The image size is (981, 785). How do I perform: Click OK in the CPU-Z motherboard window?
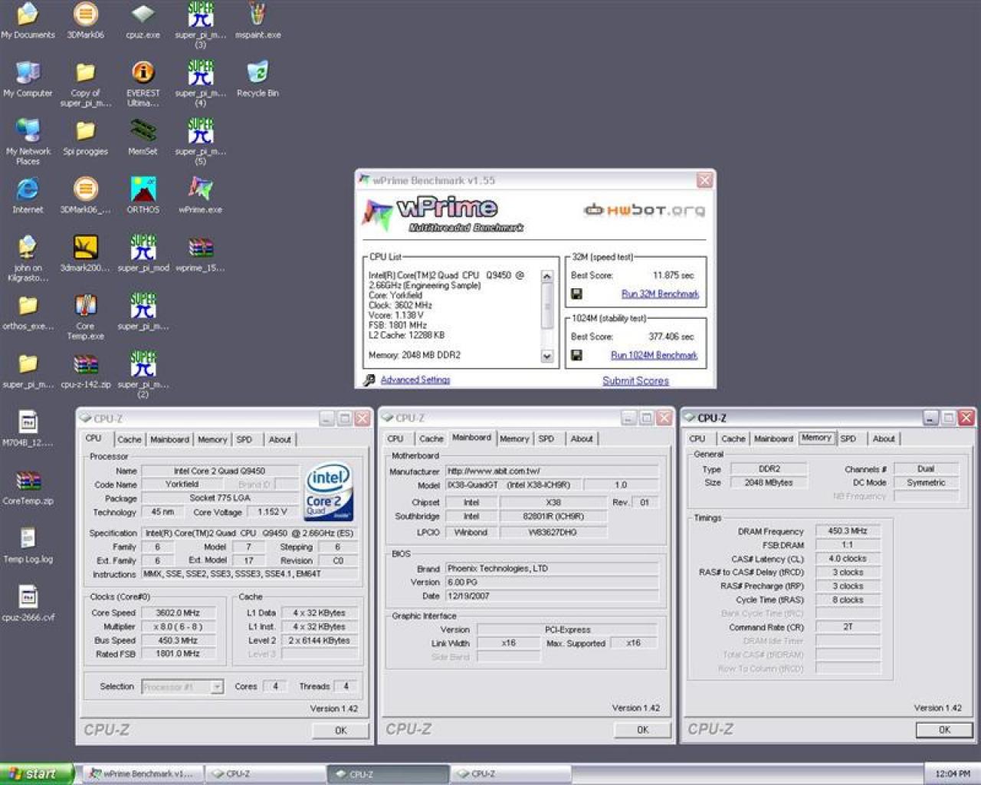[642, 730]
